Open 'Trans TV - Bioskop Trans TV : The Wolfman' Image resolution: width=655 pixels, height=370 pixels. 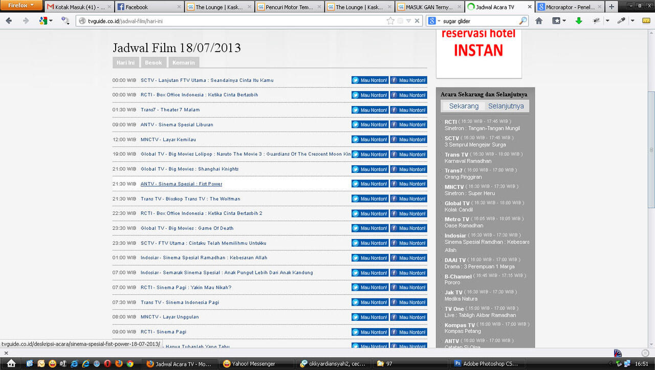click(190, 199)
